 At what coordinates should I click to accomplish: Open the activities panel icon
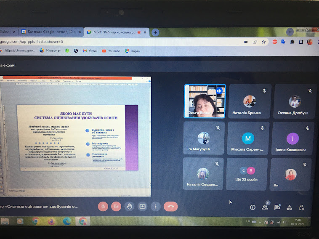tap(290, 207)
